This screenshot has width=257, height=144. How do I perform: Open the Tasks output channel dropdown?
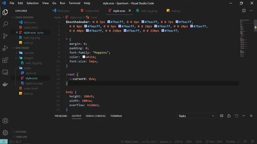[196, 116]
